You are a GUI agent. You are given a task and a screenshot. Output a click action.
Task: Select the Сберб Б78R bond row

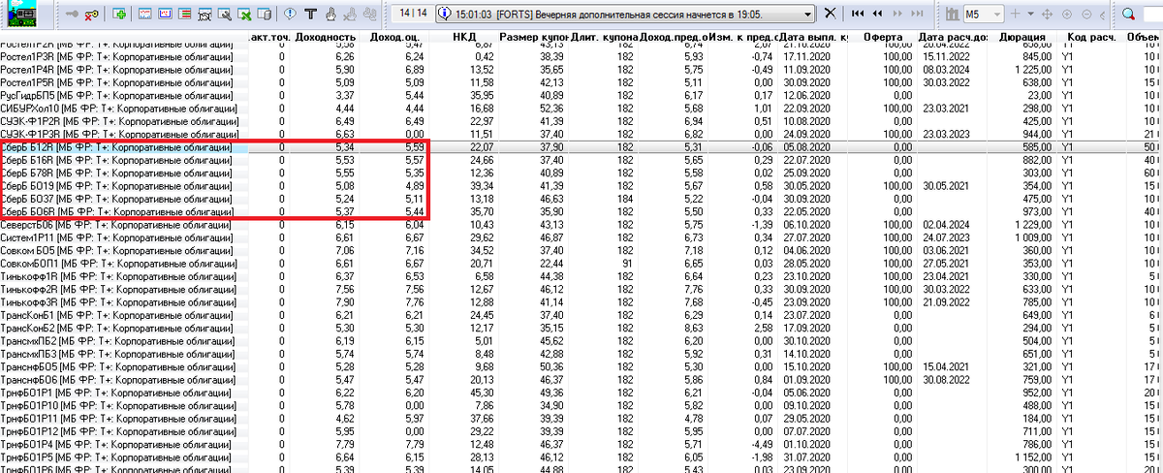pyautogui.click(x=581, y=173)
